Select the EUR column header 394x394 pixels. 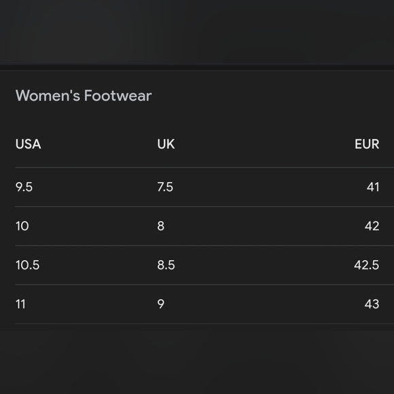(367, 144)
